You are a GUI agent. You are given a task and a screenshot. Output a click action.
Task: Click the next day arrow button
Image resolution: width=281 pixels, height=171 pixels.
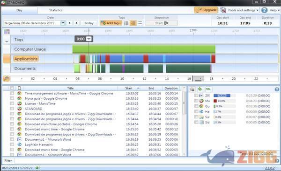pyautogui.click(x=76, y=23)
